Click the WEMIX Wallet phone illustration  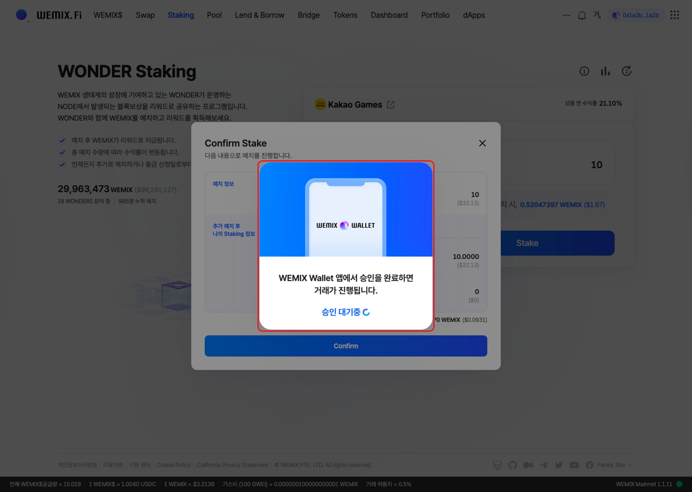[x=345, y=217]
